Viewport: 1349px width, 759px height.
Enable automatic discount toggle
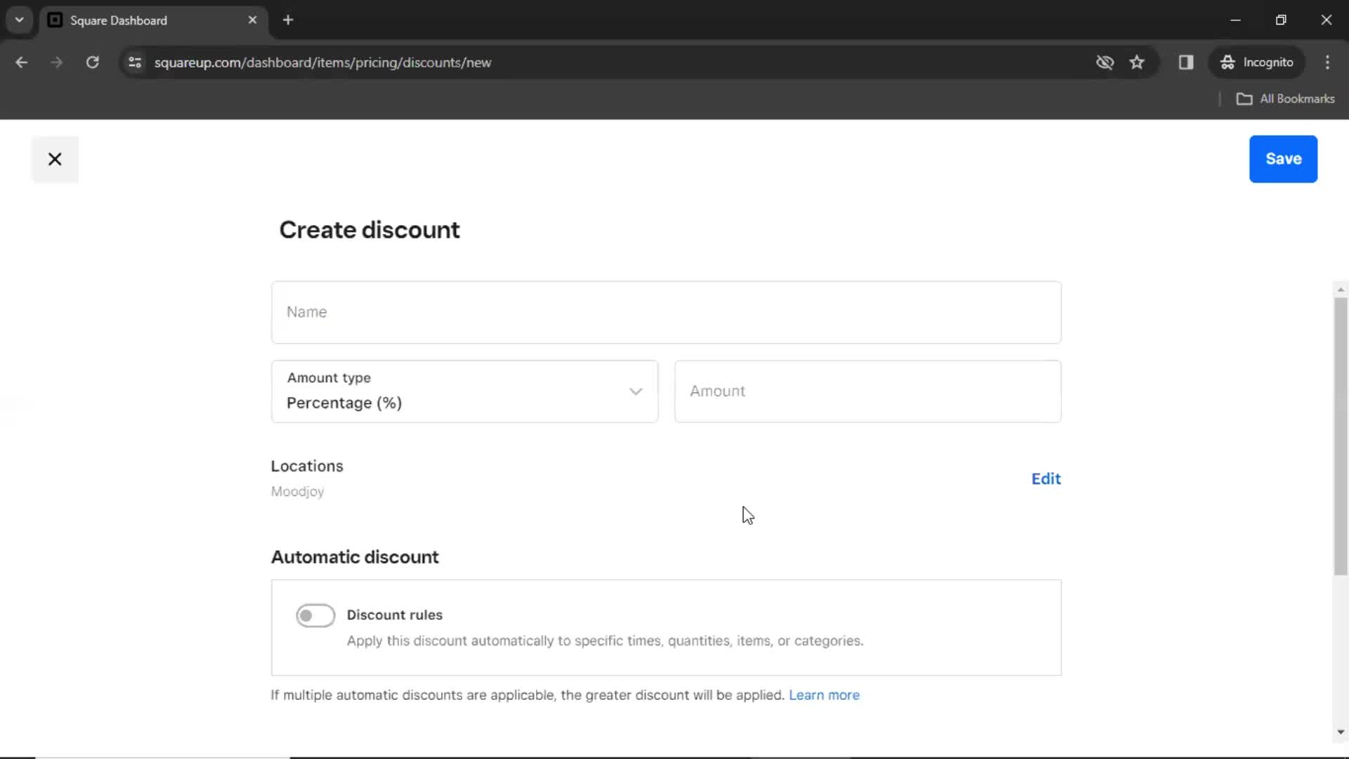click(315, 614)
